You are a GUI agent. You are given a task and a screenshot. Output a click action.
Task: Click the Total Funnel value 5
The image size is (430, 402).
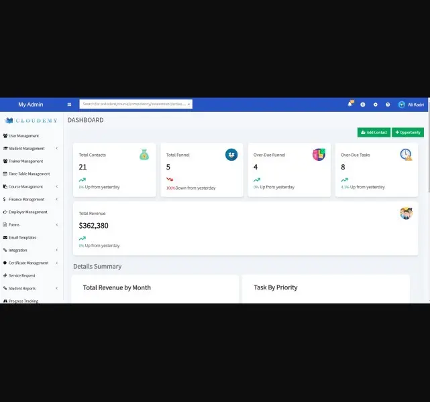(168, 167)
